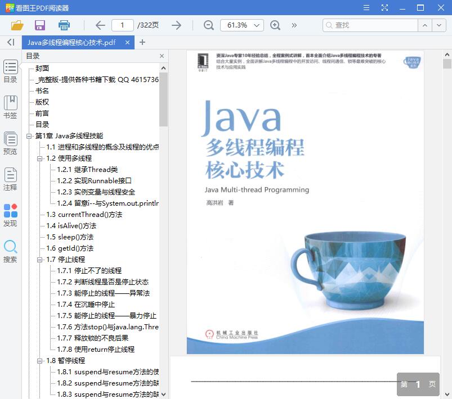Screen dimensions: 452x399
Task: Click the book cover page image
Action: pyautogui.click(x=305, y=202)
